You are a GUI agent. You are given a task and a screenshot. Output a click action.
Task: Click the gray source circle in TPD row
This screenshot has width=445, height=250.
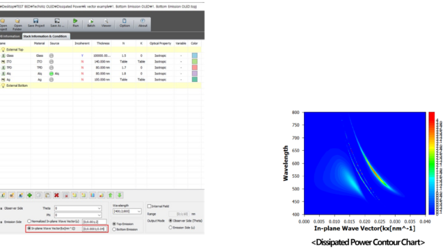click(51, 68)
